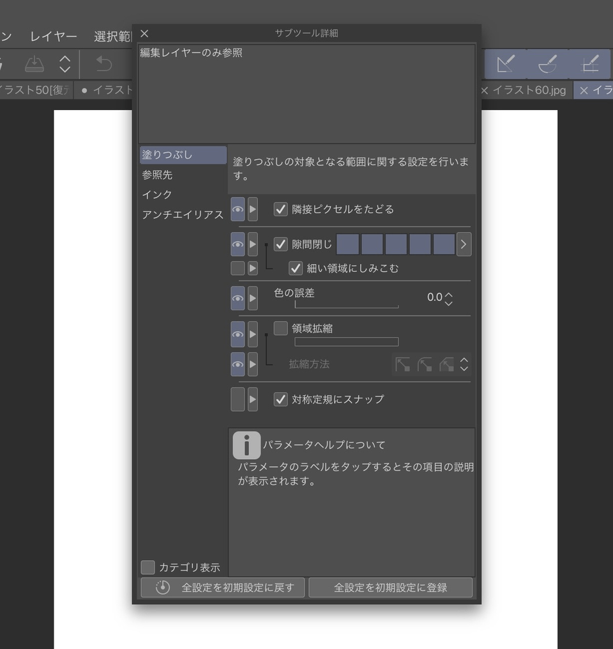The height and width of the screenshot is (649, 613).
Task: Set 隙間閉じ indicator to fifth level block
Action: pos(444,244)
